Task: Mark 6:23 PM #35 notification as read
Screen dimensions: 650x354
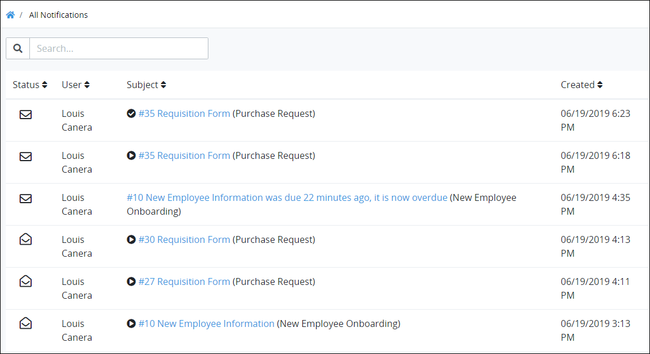Action: pyautogui.click(x=26, y=115)
